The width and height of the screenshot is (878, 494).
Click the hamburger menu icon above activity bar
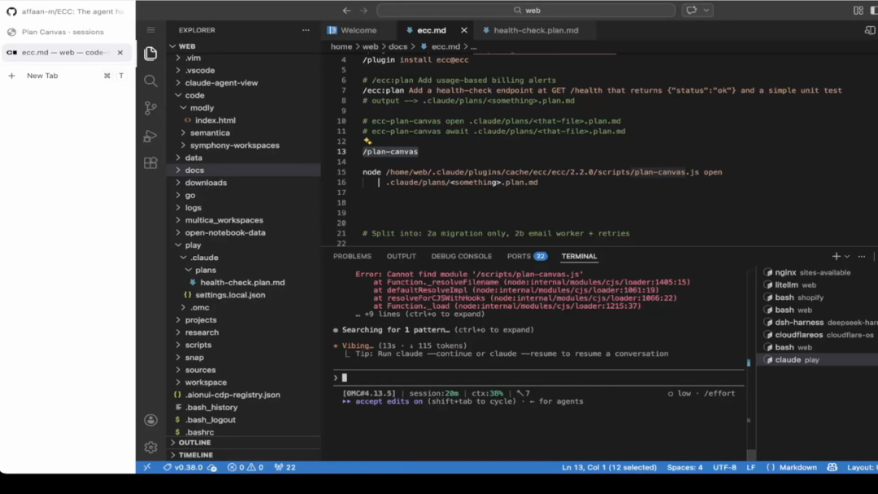[x=150, y=30]
